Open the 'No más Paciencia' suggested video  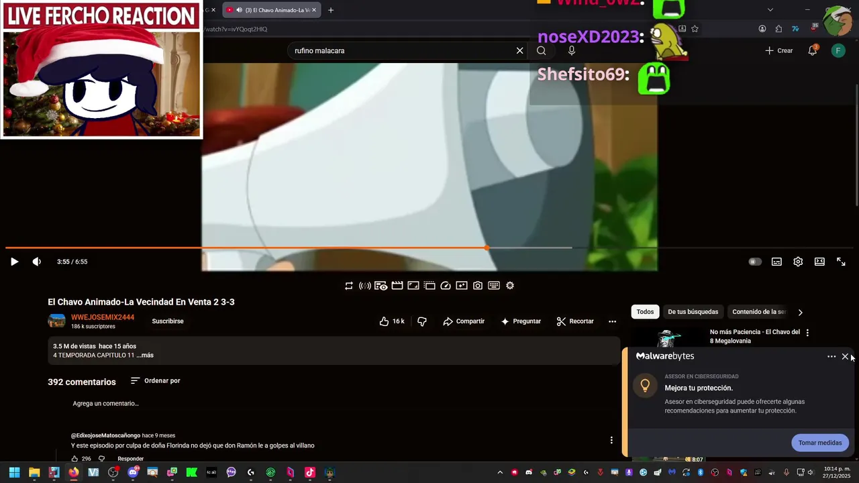[x=755, y=336]
